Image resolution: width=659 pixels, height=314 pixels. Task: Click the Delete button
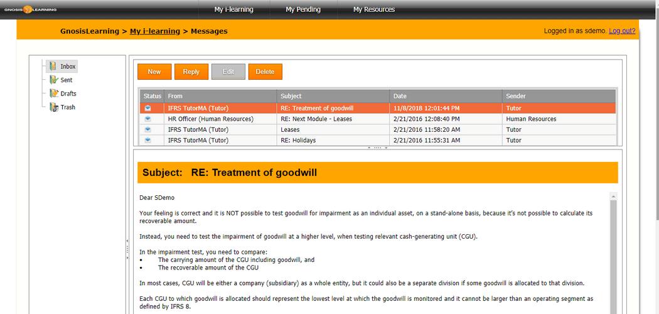pyautogui.click(x=265, y=72)
